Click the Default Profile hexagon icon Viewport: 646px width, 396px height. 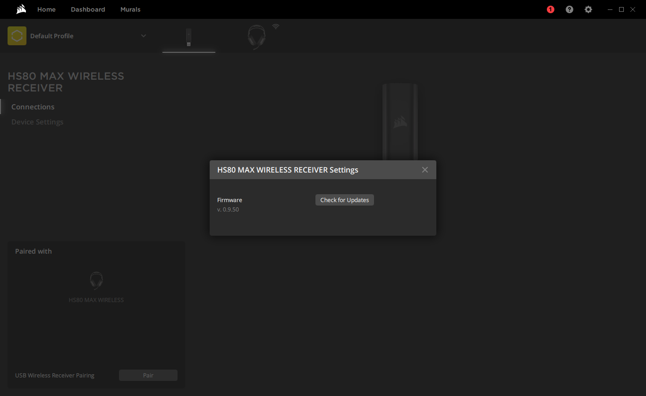[x=17, y=36]
